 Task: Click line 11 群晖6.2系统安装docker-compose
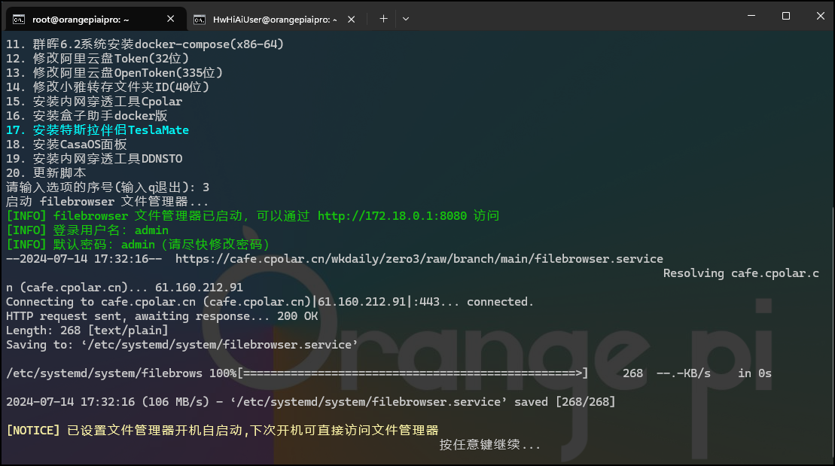tap(145, 44)
